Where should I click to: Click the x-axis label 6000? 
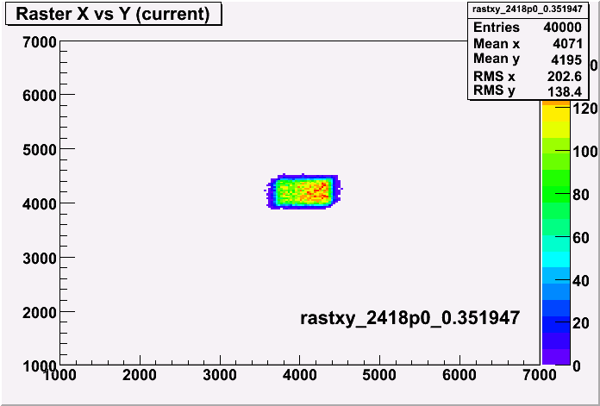click(x=459, y=375)
